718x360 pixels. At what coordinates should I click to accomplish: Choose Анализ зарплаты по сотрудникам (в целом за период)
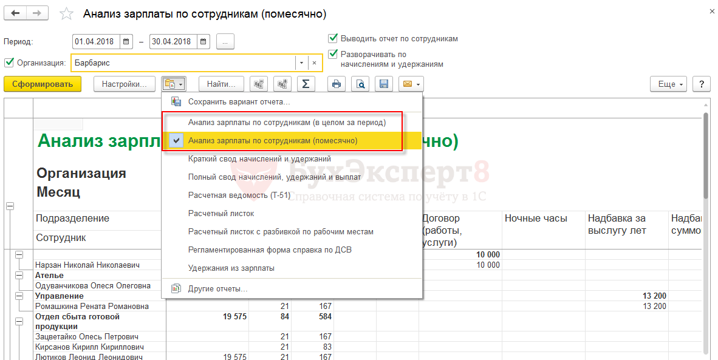click(x=292, y=123)
